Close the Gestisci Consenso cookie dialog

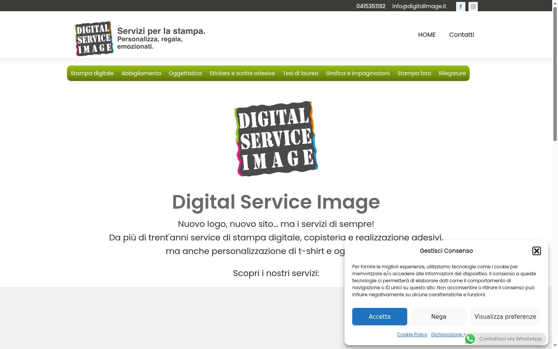tap(537, 251)
